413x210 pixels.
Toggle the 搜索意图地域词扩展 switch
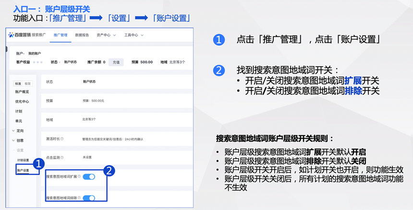89,177
